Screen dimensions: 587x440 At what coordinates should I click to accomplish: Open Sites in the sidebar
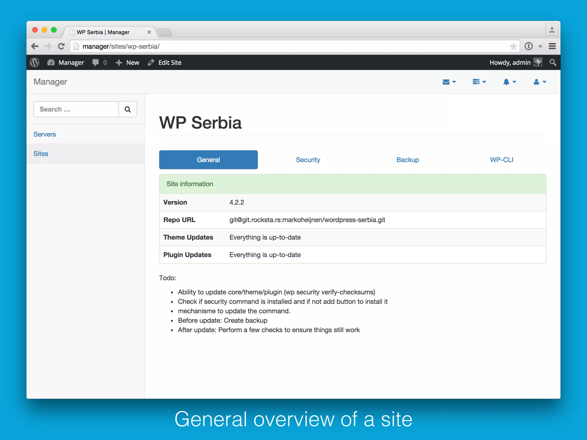(x=41, y=154)
